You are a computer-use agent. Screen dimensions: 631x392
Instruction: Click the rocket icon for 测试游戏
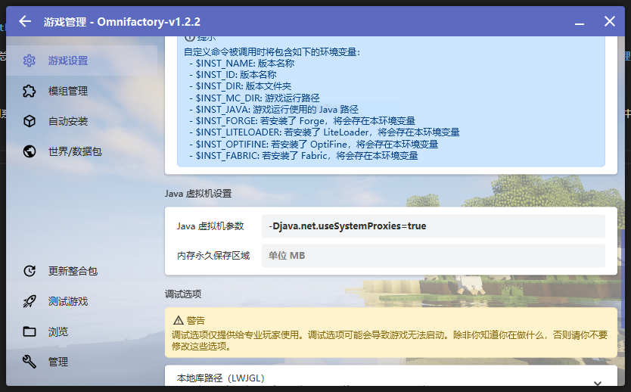coord(30,301)
